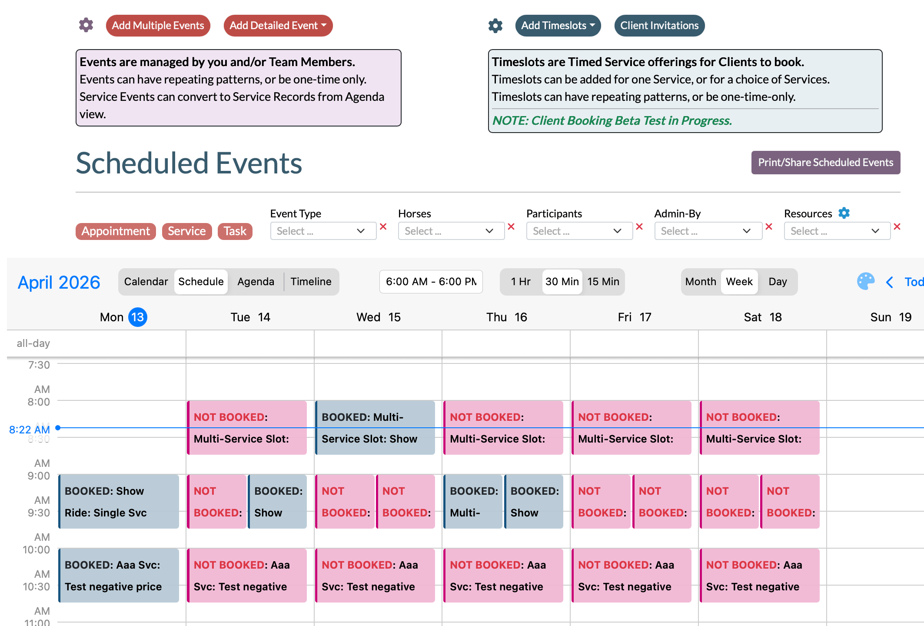Screen dimensions: 924x626
Task: Click the Client Booking Beta Test note
Action: 612,120
